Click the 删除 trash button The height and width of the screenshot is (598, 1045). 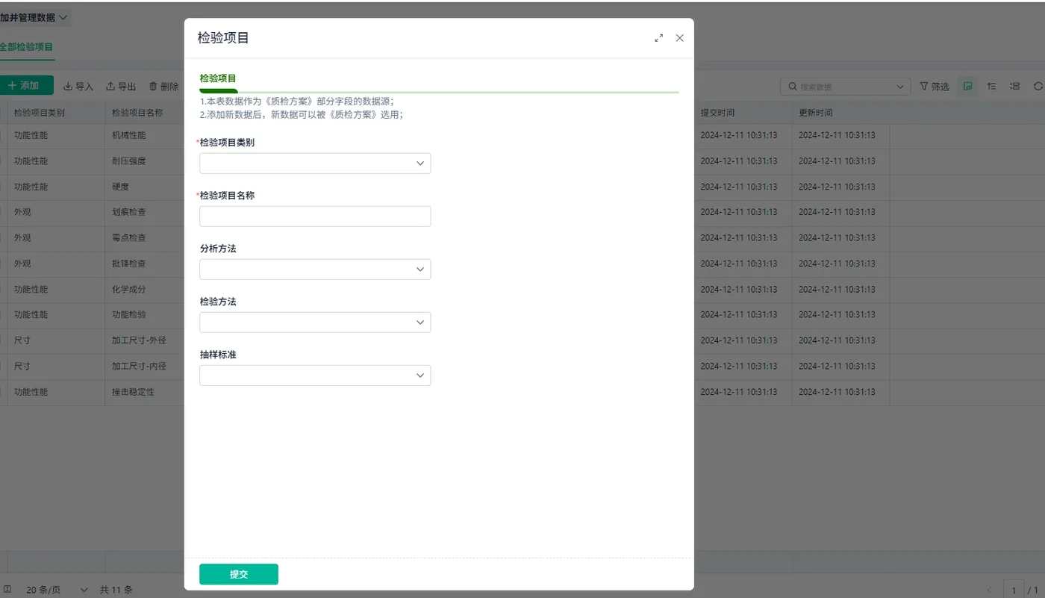click(164, 87)
